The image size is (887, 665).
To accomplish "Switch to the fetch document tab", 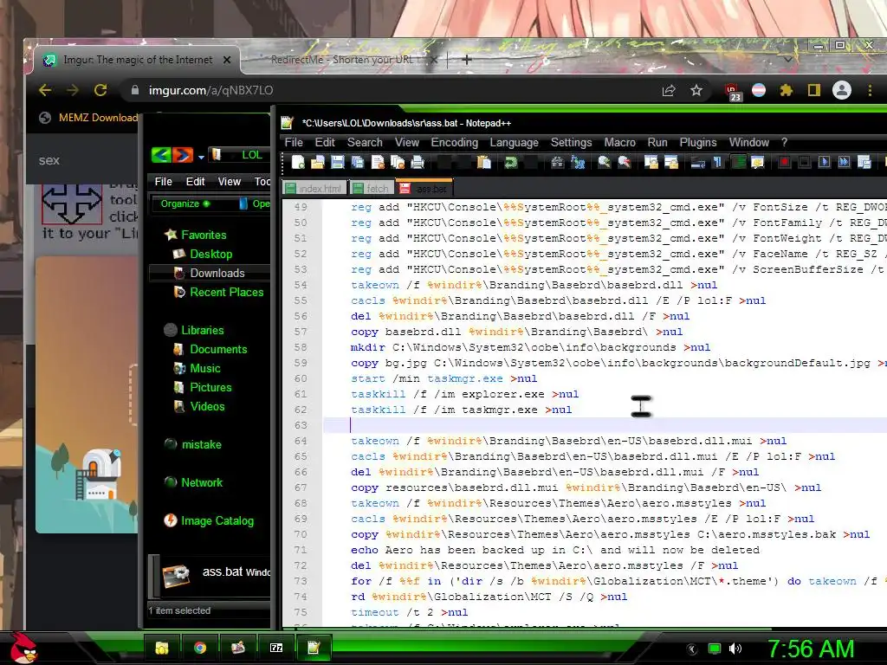I will click(371, 188).
